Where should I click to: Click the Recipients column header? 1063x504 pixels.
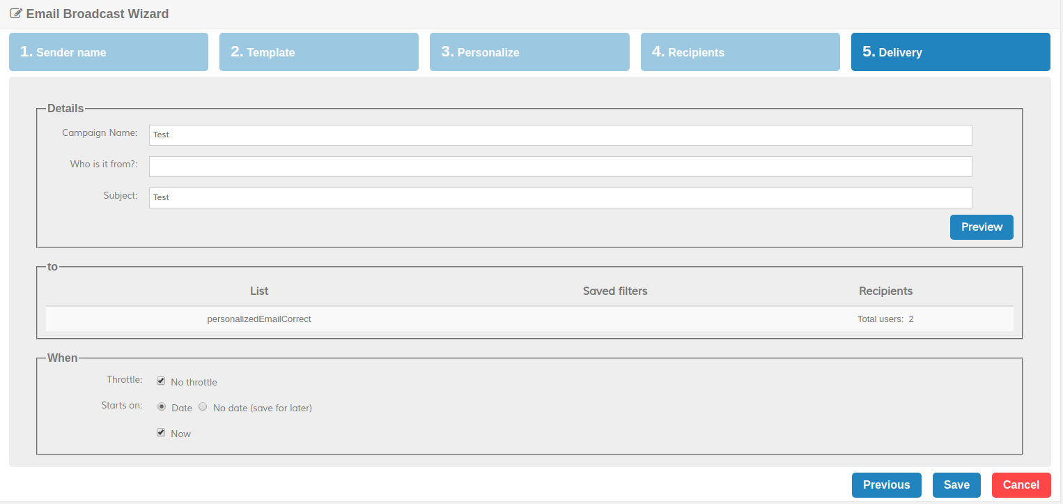pyautogui.click(x=885, y=291)
